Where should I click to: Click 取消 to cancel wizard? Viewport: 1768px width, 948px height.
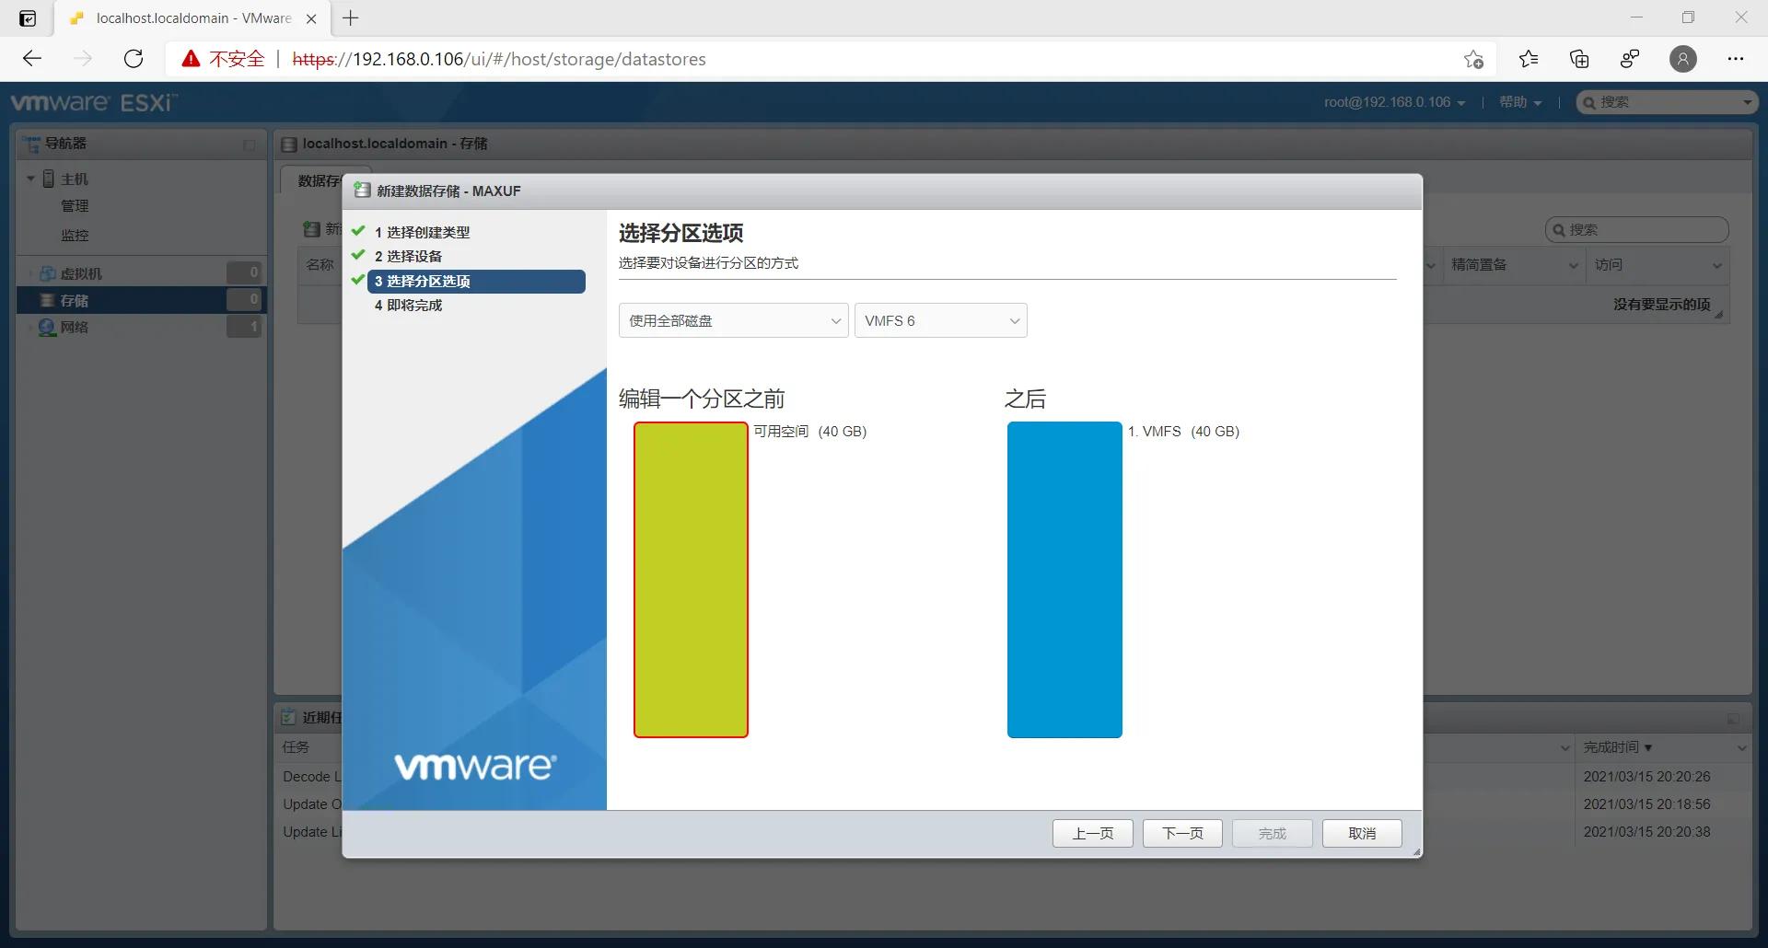(x=1362, y=833)
